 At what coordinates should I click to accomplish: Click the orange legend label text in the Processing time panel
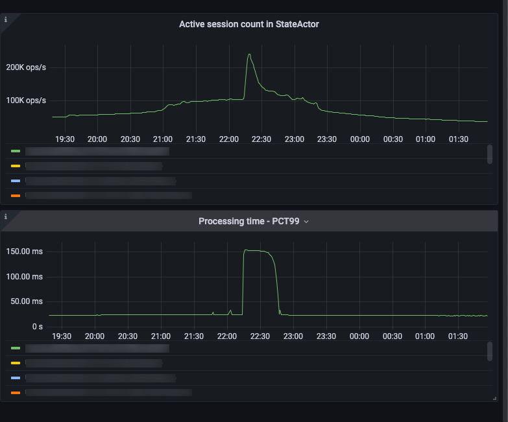(x=108, y=392)
